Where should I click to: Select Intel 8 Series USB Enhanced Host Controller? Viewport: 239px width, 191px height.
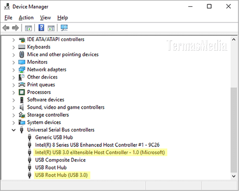pos(97,145)
